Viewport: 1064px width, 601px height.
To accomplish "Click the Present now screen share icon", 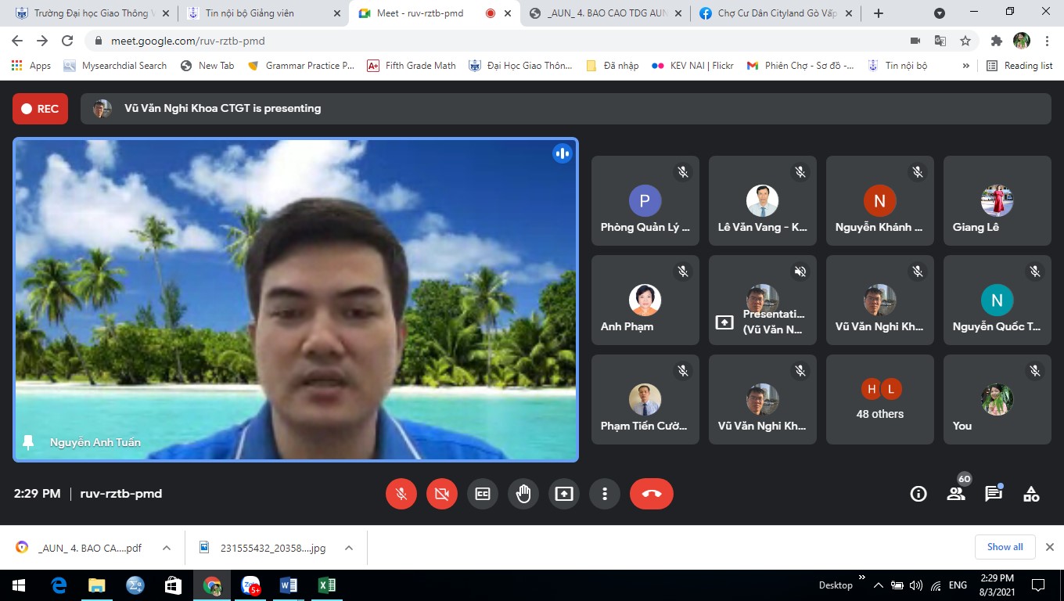I will 564,494.
